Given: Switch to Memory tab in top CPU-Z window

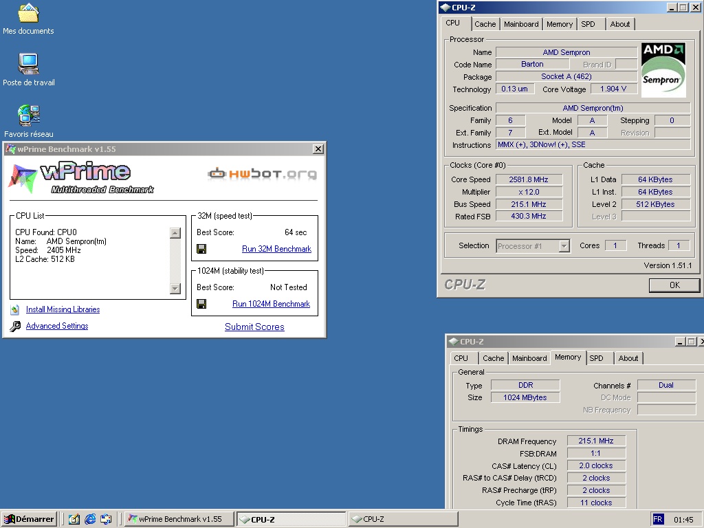Looking at the screenshot, I should 560,24.
